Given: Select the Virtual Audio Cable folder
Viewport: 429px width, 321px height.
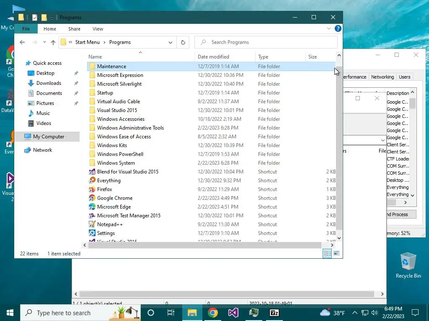Looking at the screenshot, I should click(x=119, y=102).
